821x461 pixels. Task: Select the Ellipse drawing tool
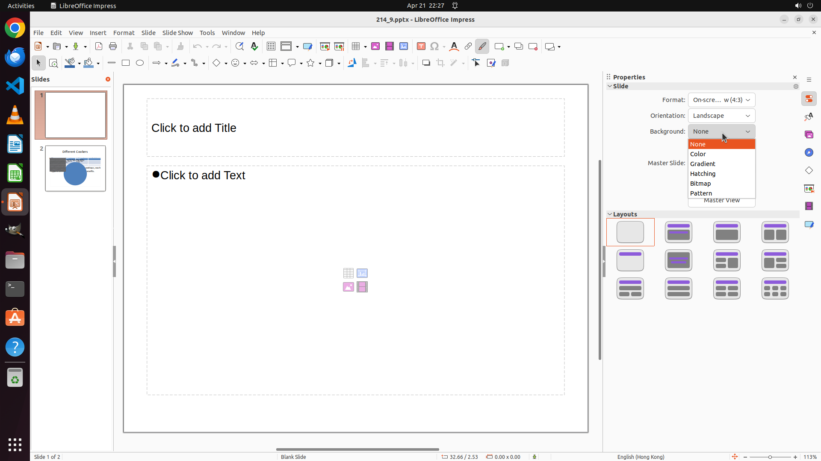coord(140,63)
